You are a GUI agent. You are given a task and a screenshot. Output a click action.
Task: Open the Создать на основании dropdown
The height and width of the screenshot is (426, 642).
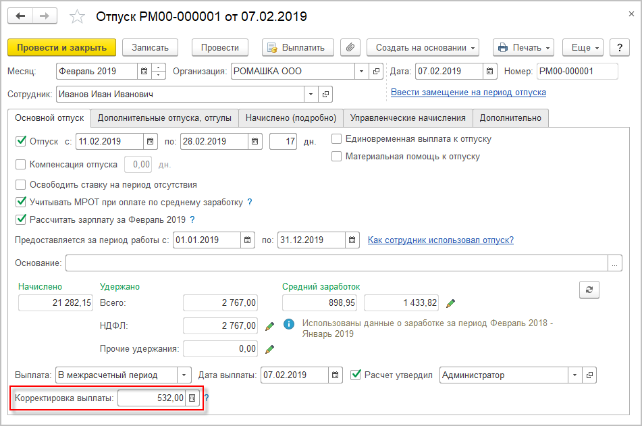click(423, 47)
